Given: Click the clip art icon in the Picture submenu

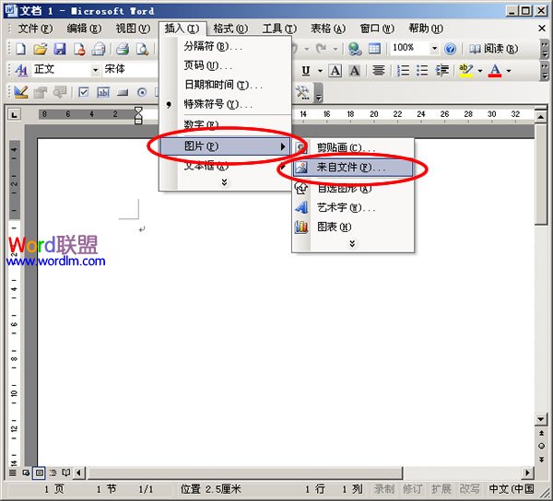Looking at the screenshot, I should (300, 147).
